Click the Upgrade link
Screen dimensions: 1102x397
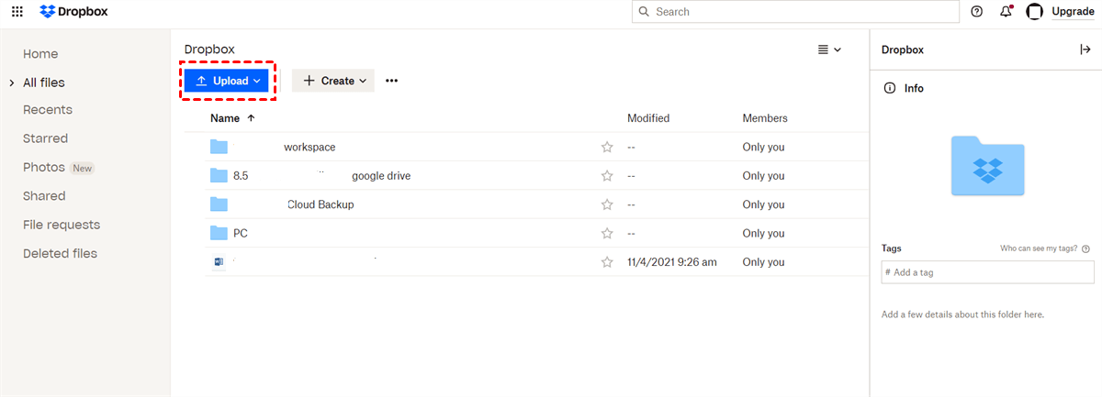[1073, 12]
